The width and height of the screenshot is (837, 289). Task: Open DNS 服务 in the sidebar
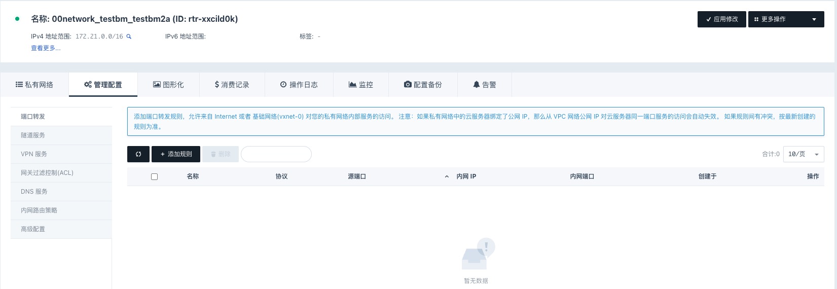[34, 192]
